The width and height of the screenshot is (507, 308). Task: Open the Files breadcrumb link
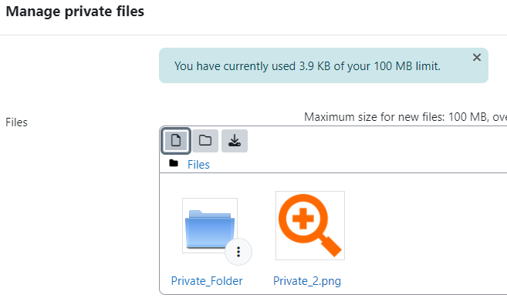[198, 165]
